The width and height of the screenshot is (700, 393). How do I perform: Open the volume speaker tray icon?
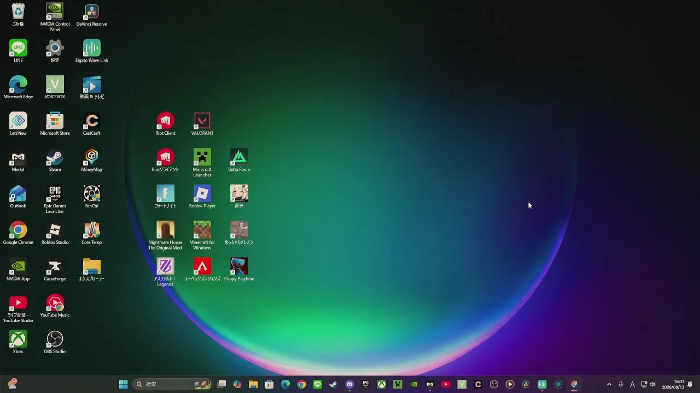(652, 384)
